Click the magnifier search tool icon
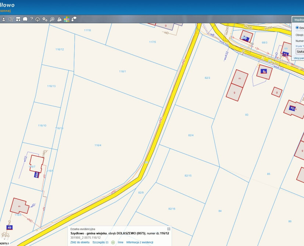 [52, 19]
